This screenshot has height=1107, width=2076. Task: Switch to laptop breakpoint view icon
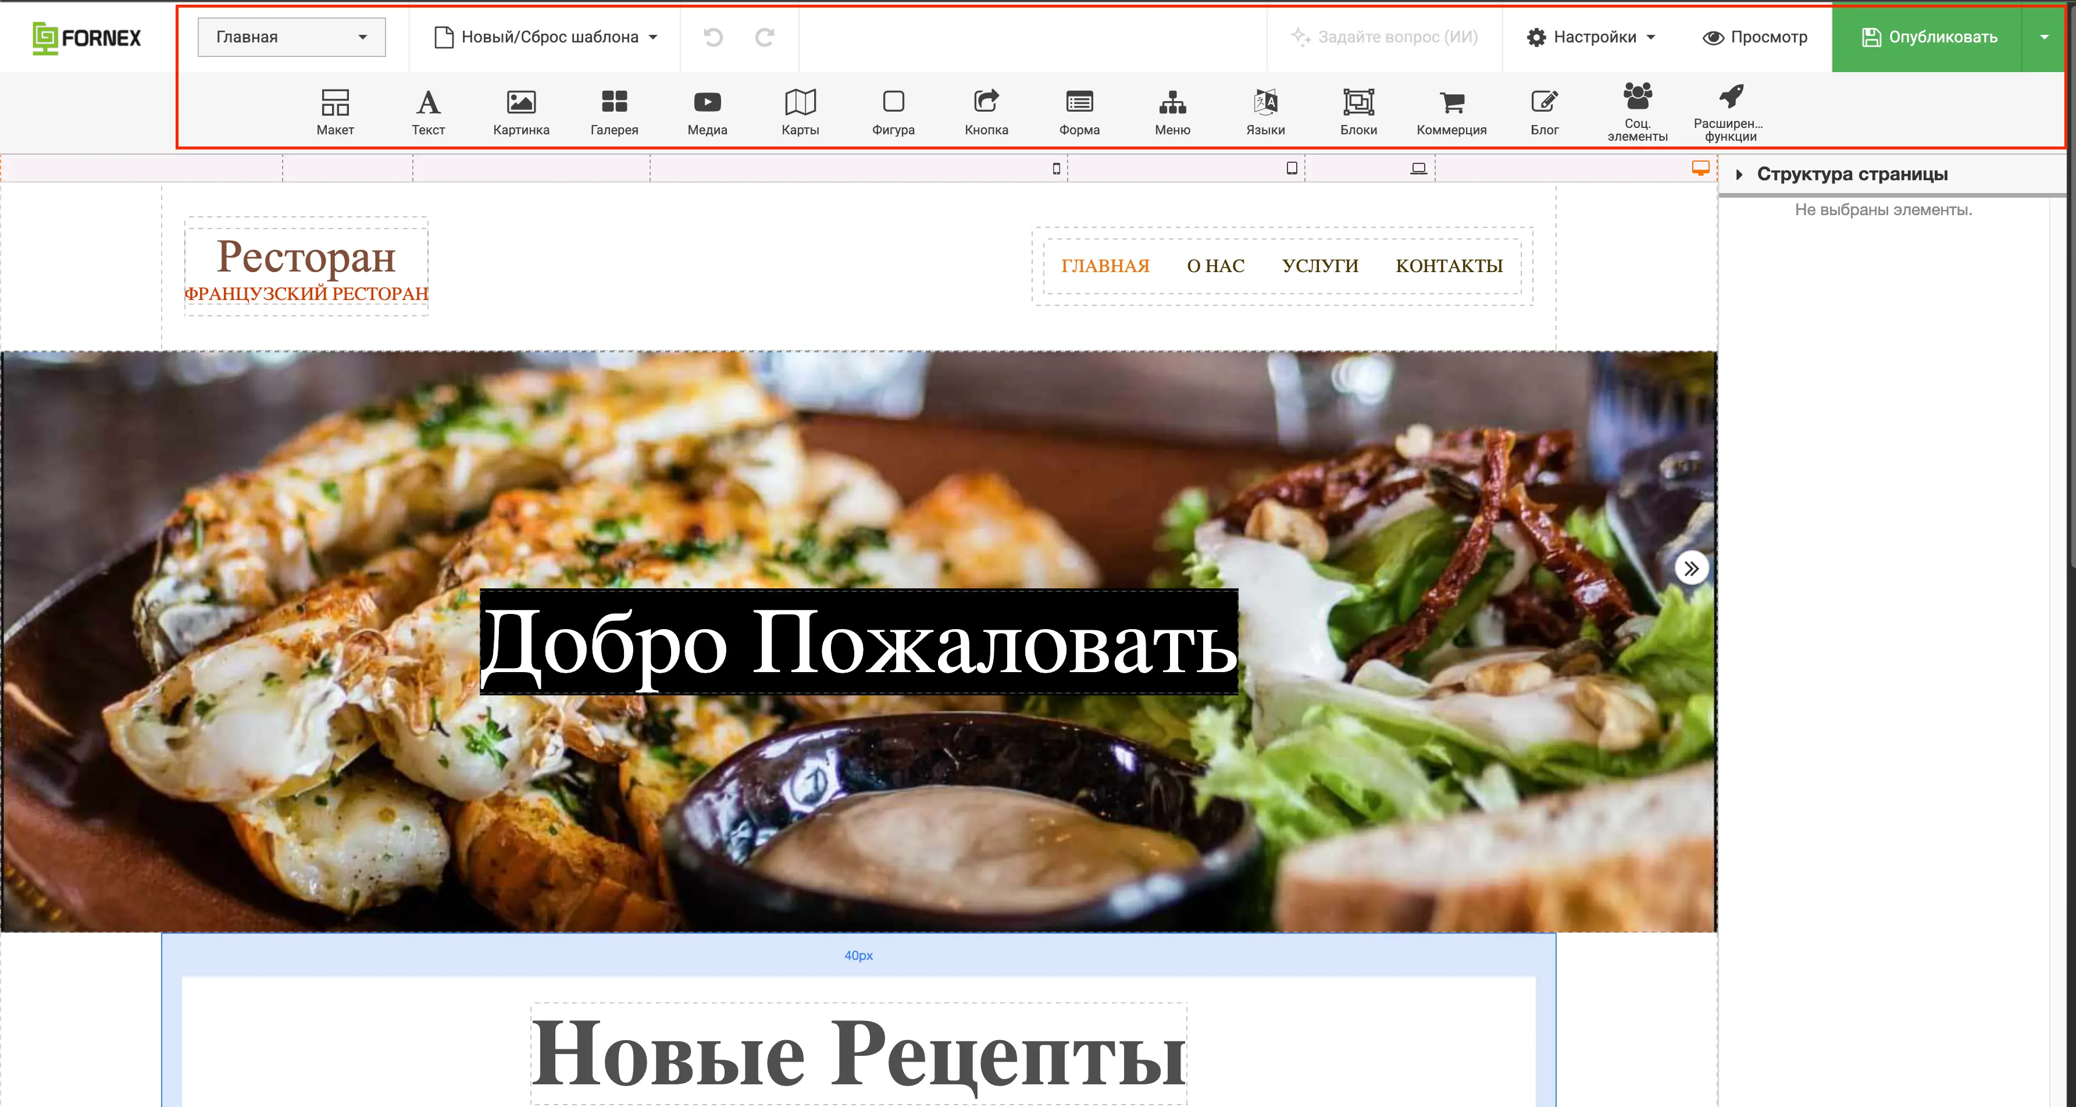tap(1418, 169)
